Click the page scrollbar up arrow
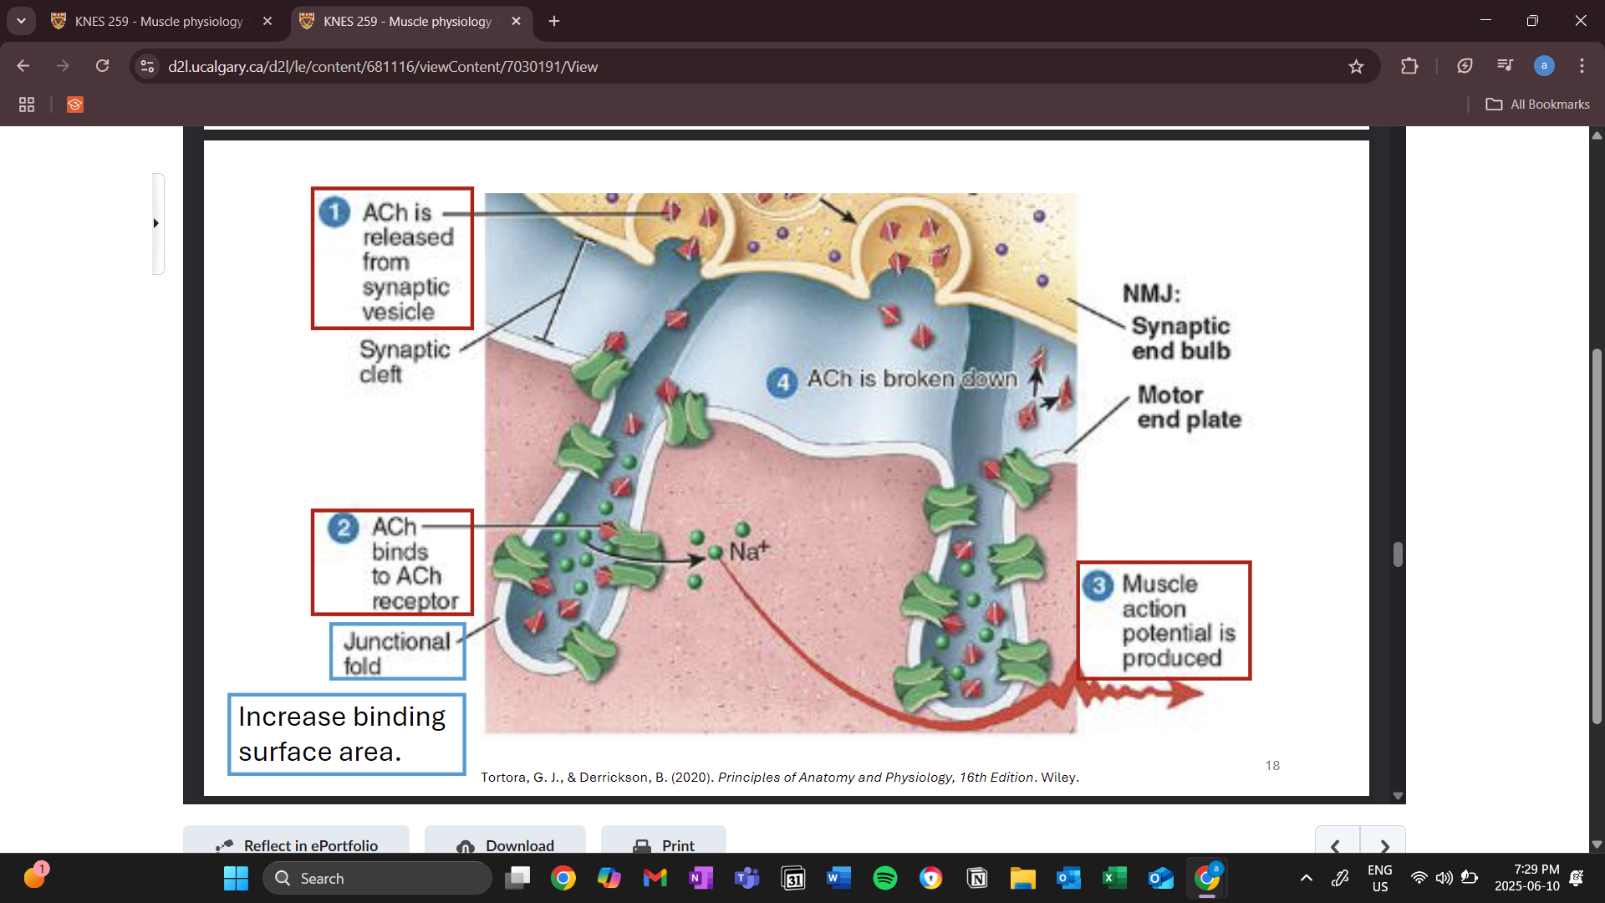1605x903 pixels. 1597,135
